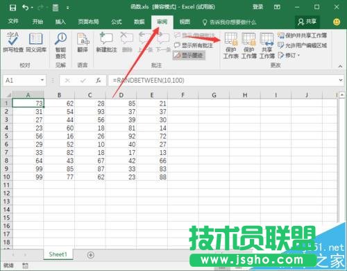Click the 共享 share button

(x=307, y=22)
